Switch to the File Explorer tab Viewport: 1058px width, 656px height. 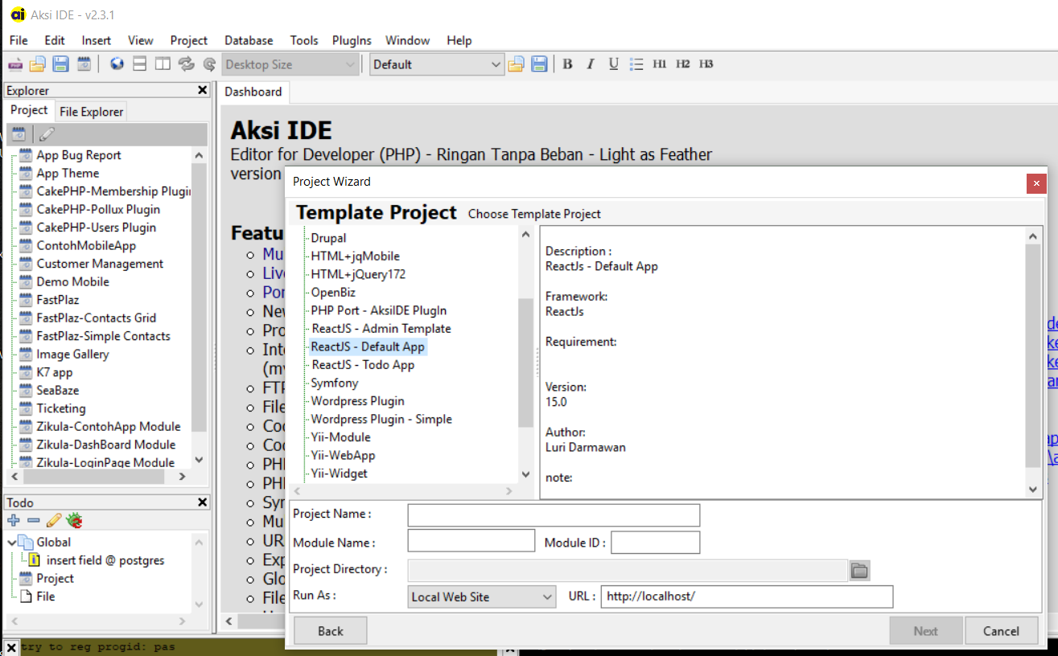(92, 112)
